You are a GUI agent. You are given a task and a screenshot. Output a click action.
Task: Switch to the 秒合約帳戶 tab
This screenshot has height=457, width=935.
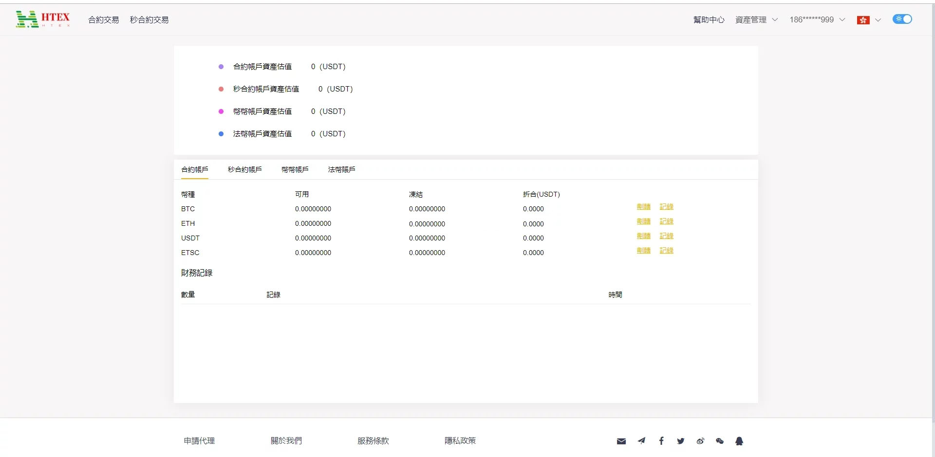pyautogui.click(x=244, y=169)
